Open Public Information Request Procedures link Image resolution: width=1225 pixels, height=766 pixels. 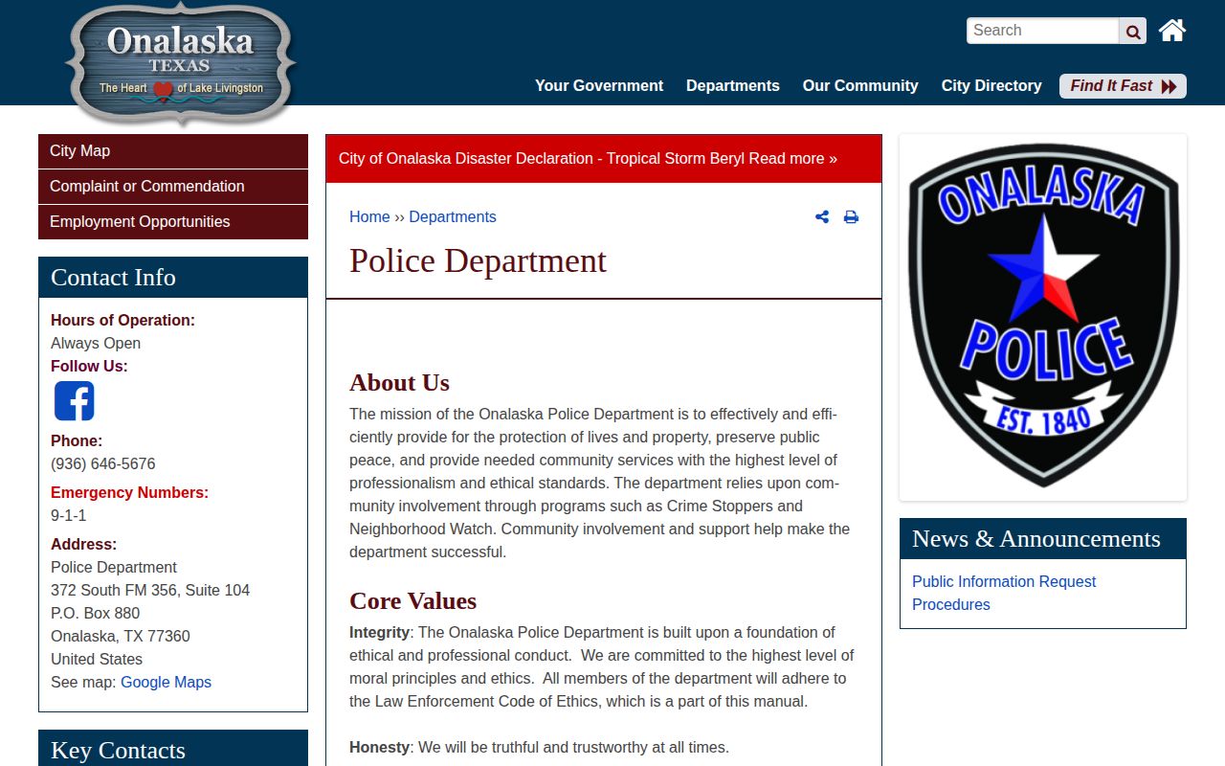[1004, 593]
